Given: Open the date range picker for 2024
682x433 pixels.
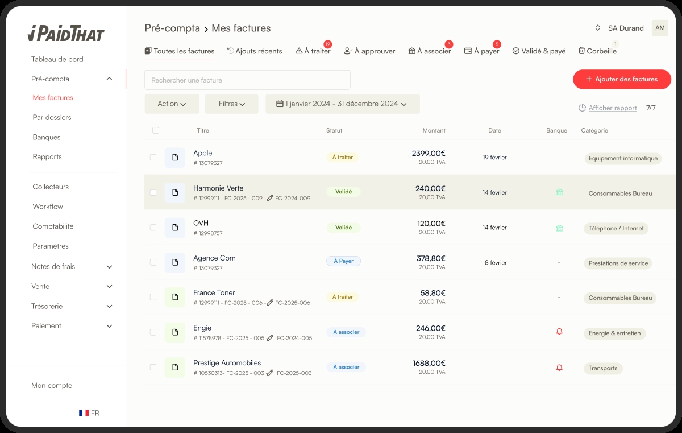Looking at the screenshot, I should tap(342, 104).
